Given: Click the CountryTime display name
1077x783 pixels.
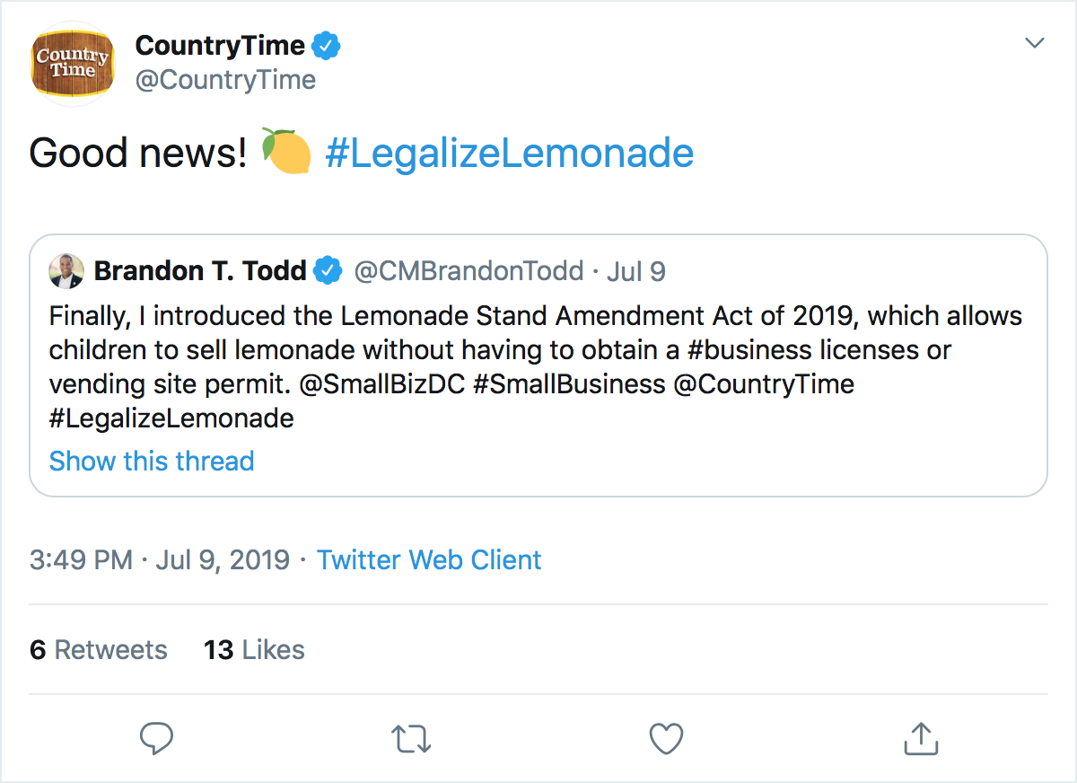Looking at the screenshot, I should click(220, 45).
